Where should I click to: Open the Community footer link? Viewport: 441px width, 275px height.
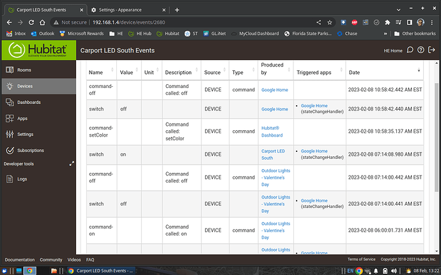point(51,260)
